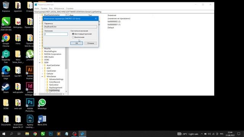Open the Nitro Sense Acer folder on desktop
244x137 pixels.
18,56
